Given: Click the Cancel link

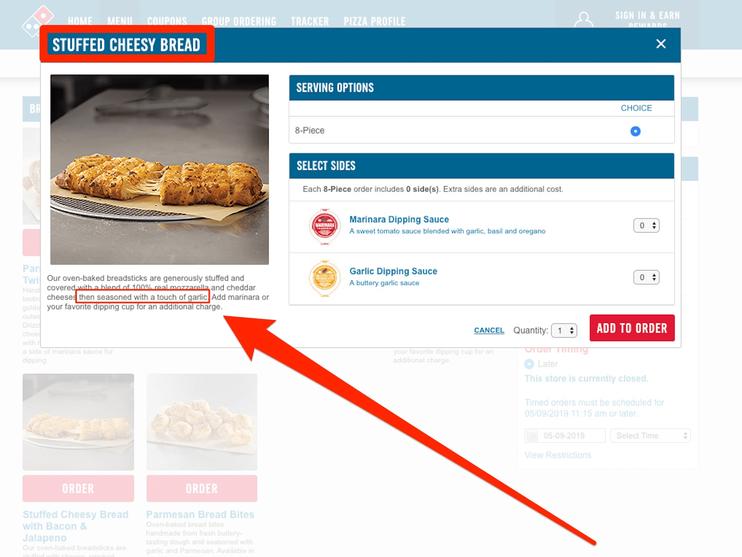Looking at the screenshot, I should coord(489,330).
